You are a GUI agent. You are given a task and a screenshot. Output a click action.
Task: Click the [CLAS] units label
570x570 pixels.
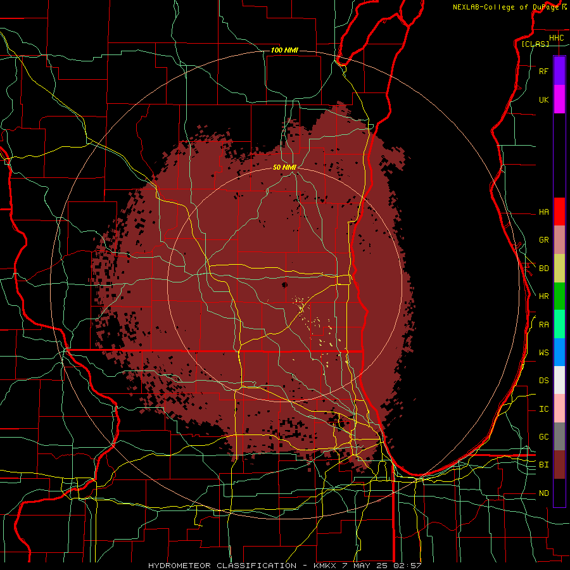535,44
